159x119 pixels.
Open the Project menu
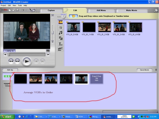pos(3,5)
